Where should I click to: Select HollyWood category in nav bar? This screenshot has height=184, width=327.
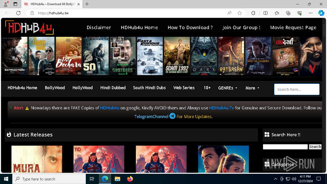[x=83, y=88]
